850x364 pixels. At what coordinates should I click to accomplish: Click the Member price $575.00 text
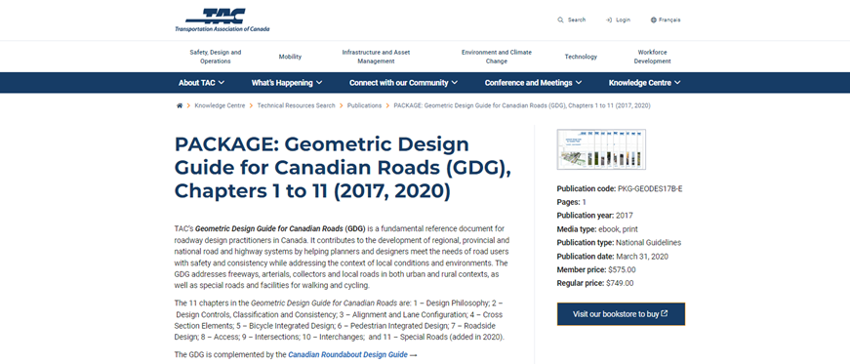coord(596,269)
